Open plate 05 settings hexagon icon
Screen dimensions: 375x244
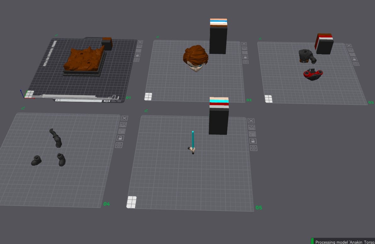253,148
